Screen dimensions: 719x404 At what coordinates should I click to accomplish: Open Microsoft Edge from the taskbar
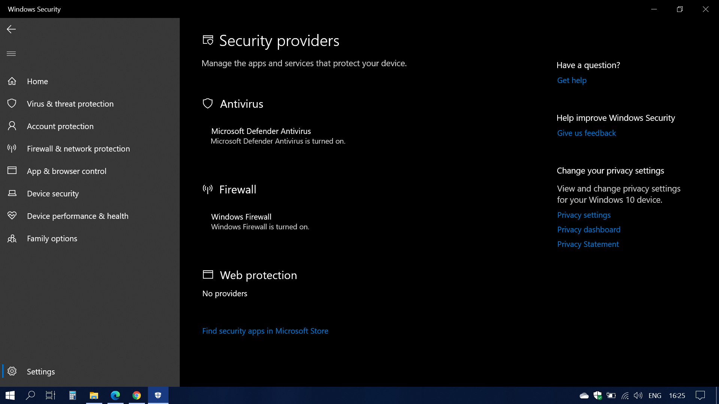[115, 395]
